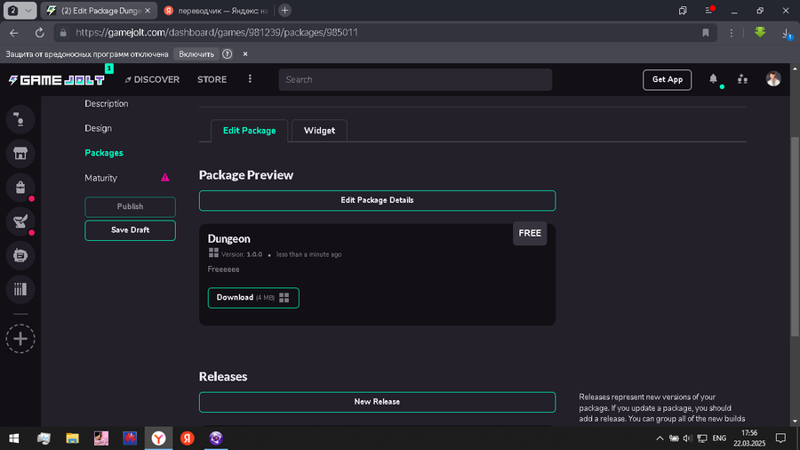800x450 pixels.
Task: Open the Maturity section in side menu
Action: coord(101,178)
